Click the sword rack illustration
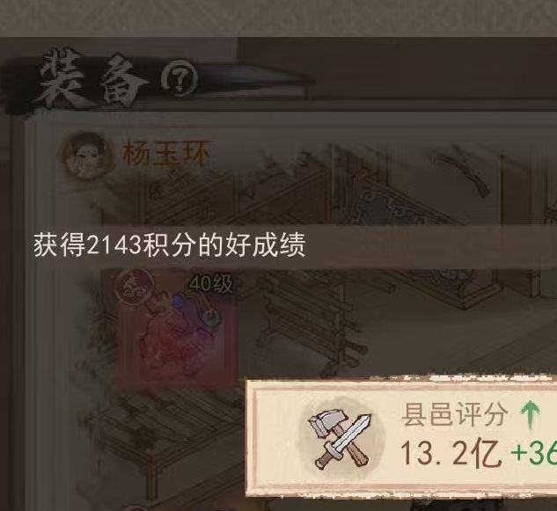 tap(312, 321)
